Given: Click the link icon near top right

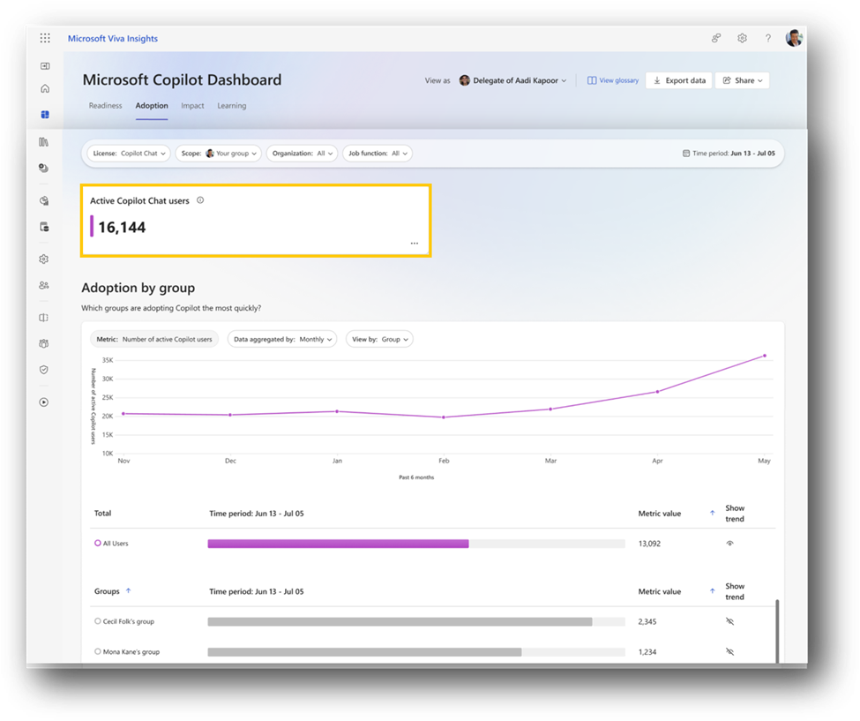Looking at the screenshot, I should (715, 38).
